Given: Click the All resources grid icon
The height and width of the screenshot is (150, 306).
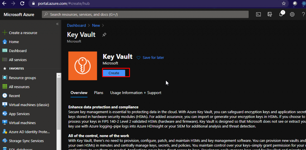Looking at the screenshot, I should pos(5,87).
